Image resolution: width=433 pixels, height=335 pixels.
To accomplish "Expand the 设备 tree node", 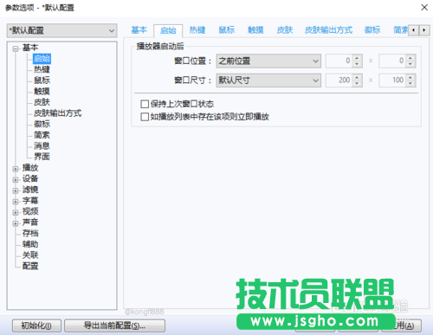I will [16, 180].
